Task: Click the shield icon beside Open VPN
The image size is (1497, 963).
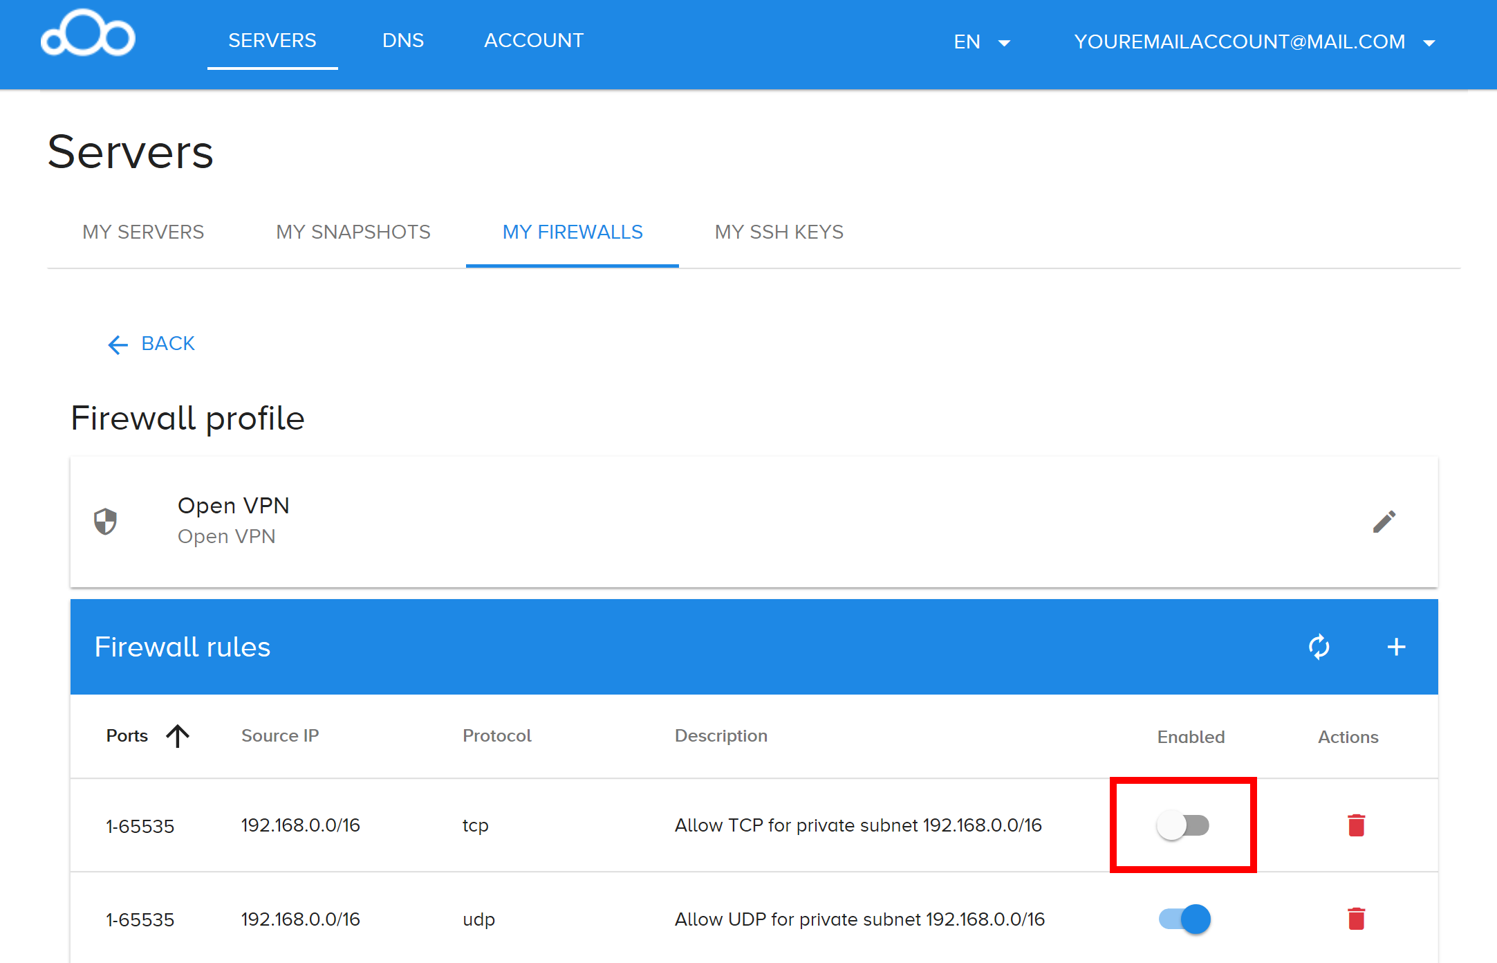Action: (105, 521)
